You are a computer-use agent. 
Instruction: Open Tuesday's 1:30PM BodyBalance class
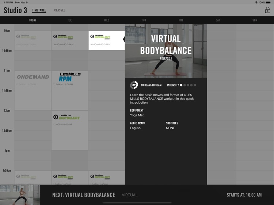coord(69,178)
